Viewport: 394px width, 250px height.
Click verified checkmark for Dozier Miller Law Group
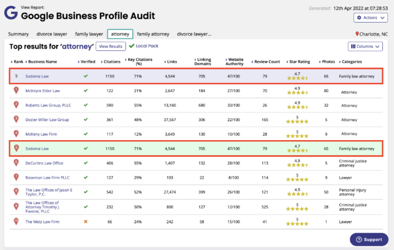pyautogui.click(x=86, y=120)
